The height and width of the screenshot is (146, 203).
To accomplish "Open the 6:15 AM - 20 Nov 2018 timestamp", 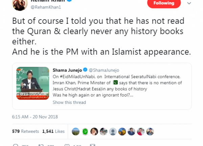I will point(35,117).
